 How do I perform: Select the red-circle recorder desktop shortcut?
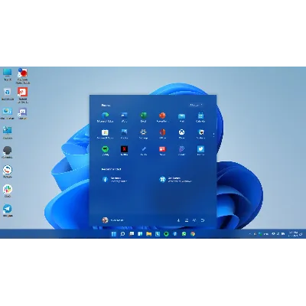pos(22,76)
